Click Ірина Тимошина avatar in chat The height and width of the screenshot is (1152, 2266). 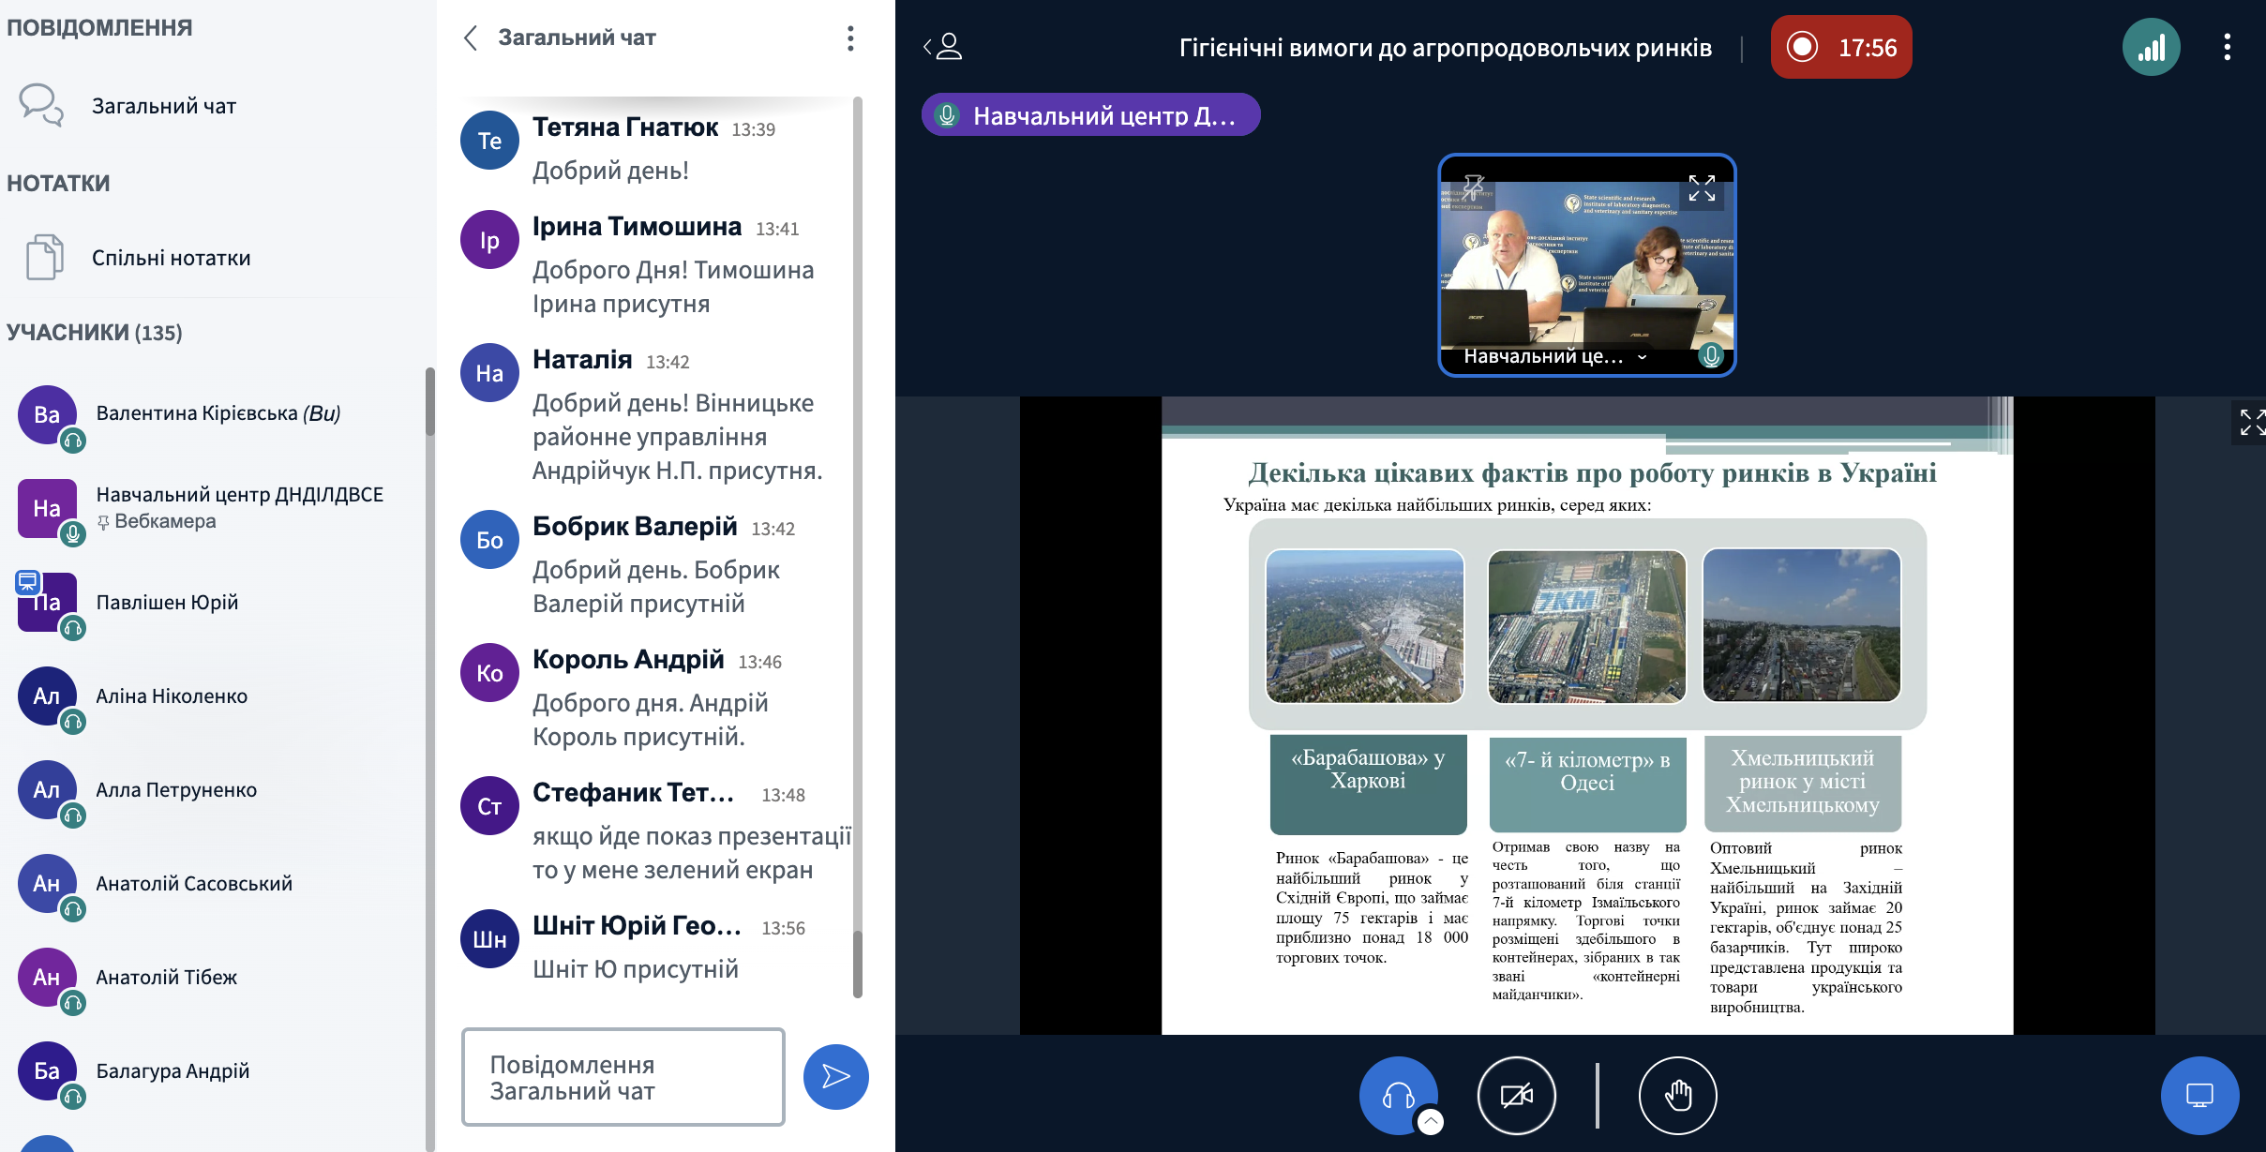coord(489,240)
